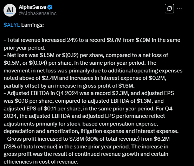The width and height of the screenshot is (194, 166).
Task: Click the $7.9M prior year revenue figure
Action: pos(143,40)
